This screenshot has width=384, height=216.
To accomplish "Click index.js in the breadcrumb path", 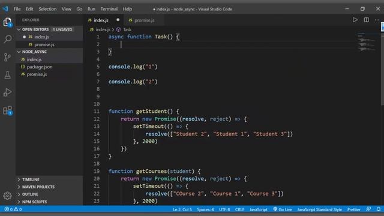I will [103, 29].
